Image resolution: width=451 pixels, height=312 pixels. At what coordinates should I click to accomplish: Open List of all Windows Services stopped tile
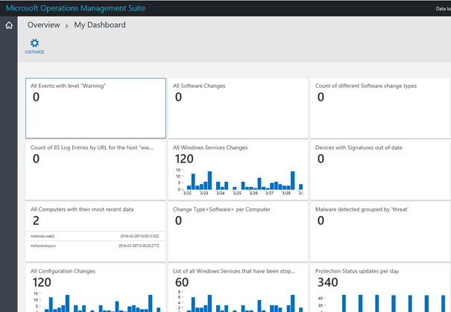[x=238, y=287]
